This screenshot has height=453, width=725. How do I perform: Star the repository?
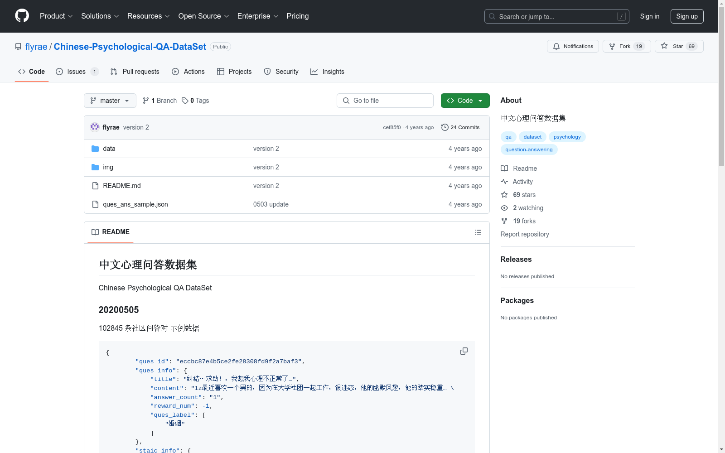tap(678, 46)
